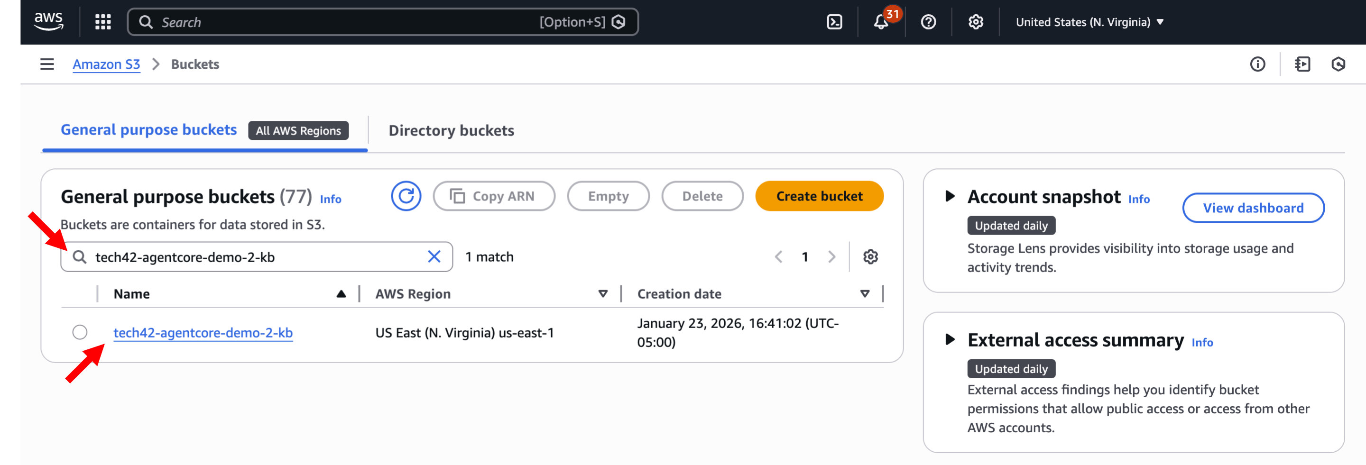Click the All AWS Regions badge
Screen dimensions: 1366x465
pos(298,130)
